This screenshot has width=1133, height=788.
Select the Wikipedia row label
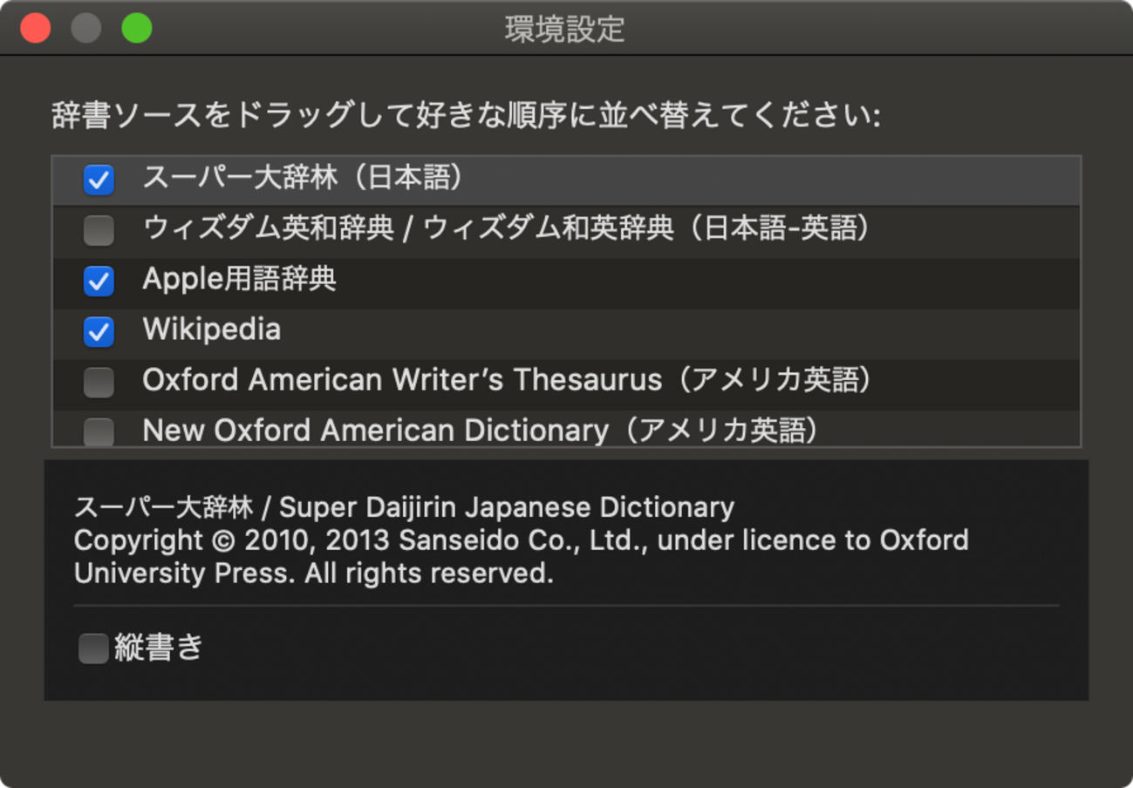click(x=212, y=330)
